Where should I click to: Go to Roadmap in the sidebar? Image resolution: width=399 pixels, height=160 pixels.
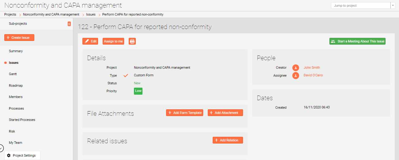click(16, 85)
